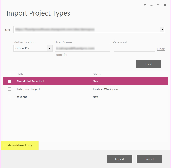171x168 pixels.
Task: Sort by the Status column header
Action: tap(97, 74)
